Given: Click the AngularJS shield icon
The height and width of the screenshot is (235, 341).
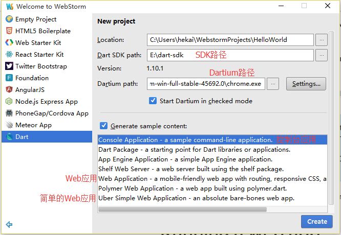Looking at the screenshot, I should 9,89.
